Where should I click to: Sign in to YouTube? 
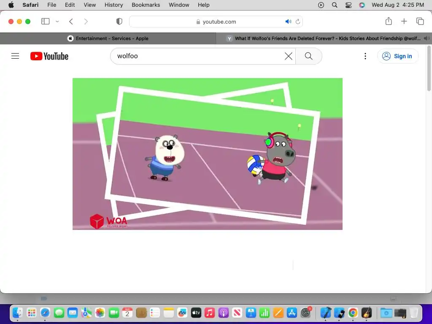pos(397,56)
